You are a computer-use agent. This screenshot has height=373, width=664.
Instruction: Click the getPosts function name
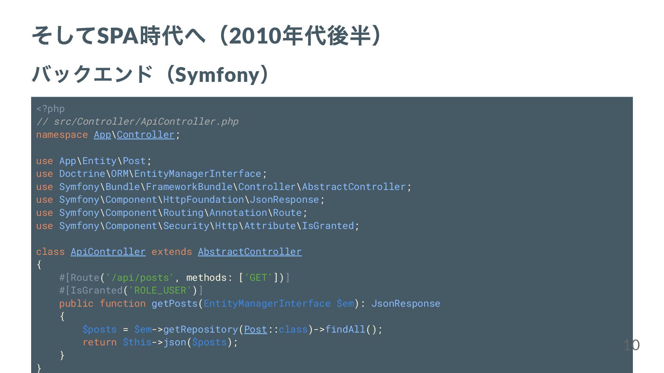click(175, 304)
